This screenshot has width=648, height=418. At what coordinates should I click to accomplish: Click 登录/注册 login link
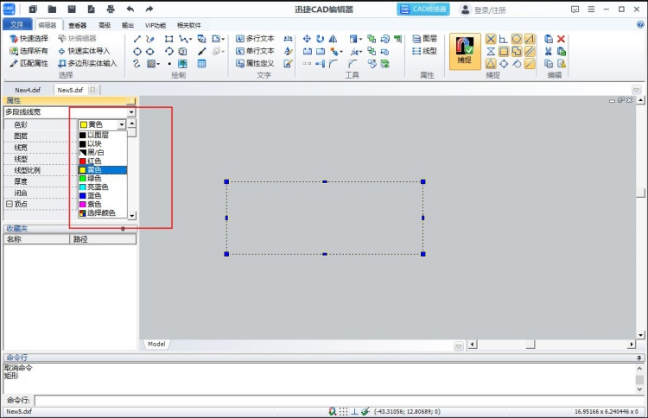tap(490, 9)
